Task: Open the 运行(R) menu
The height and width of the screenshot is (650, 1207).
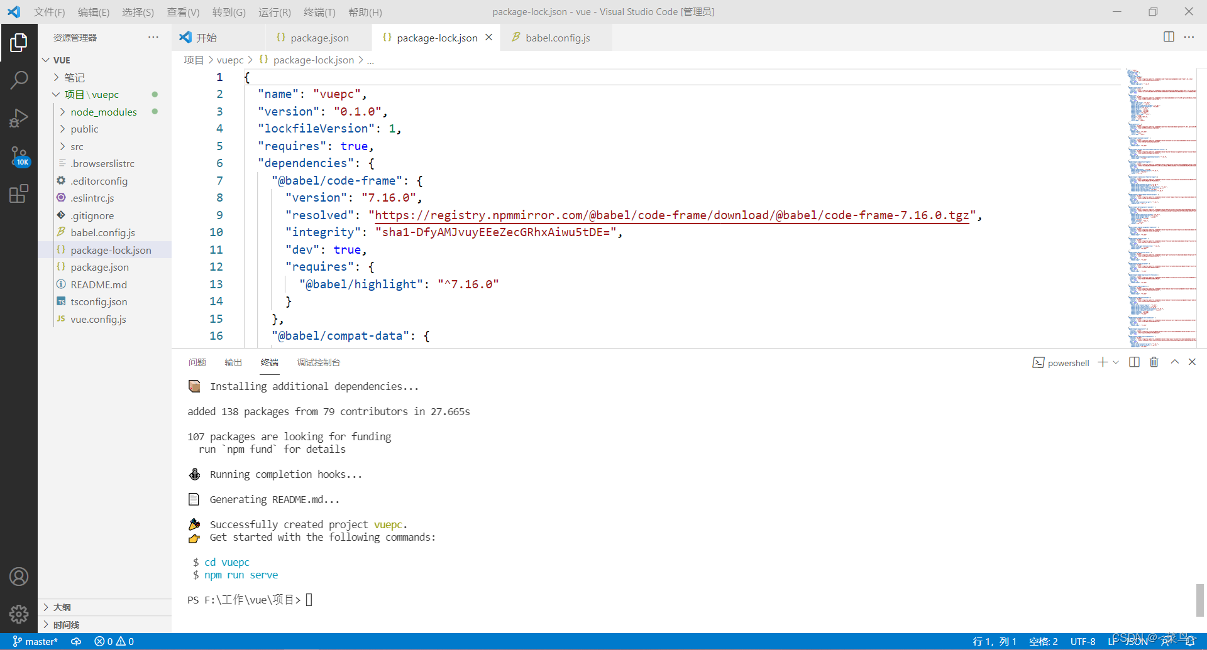Action: coord(275,12)
